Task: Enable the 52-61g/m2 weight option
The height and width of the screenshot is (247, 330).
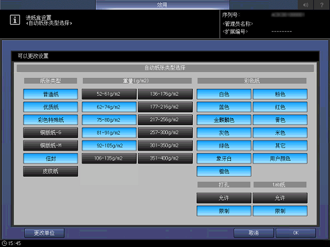Action: (109, 94)
